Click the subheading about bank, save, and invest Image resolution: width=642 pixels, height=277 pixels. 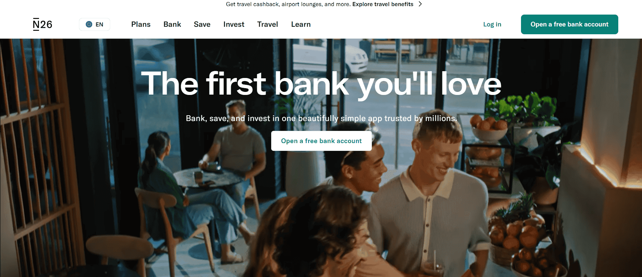coord(321,118)
